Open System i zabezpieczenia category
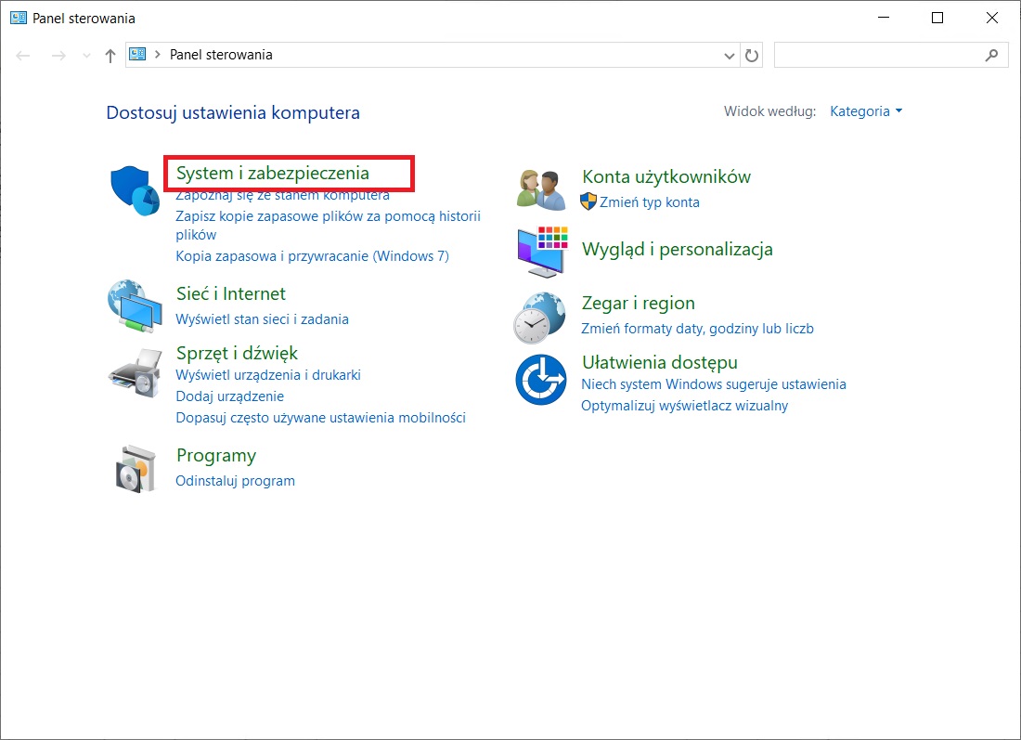The image size is (1021, 740). [x=273, y=174]
